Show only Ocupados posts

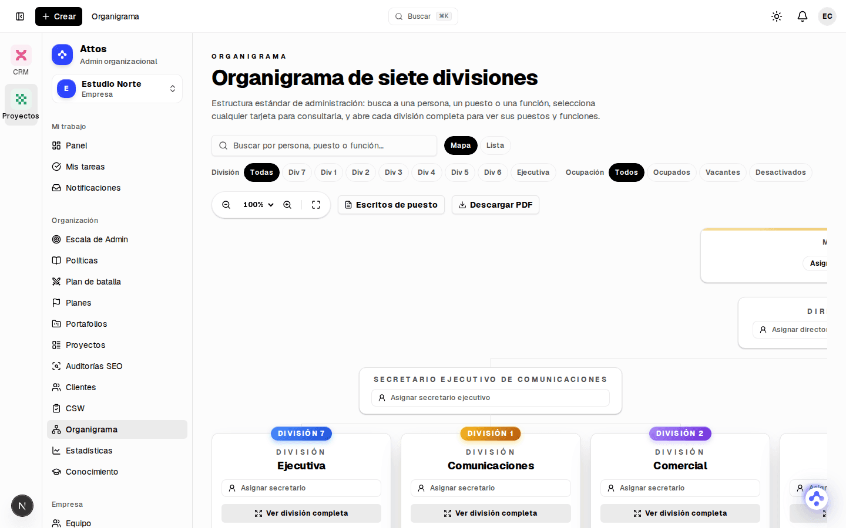[x=672, y=172]
